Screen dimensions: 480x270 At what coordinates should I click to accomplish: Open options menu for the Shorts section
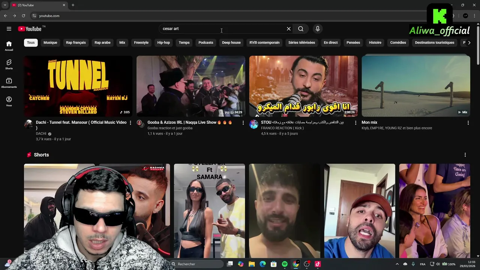[465, 155]
